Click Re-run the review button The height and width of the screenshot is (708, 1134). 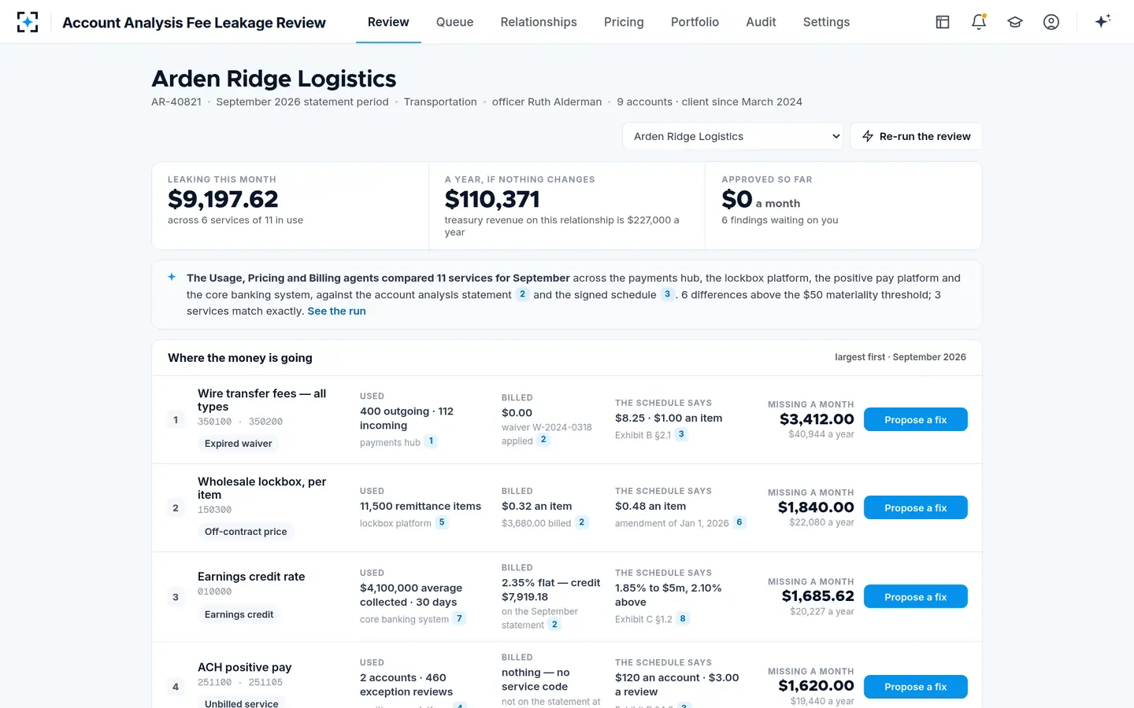pyautogui.click(x=916, y=136)
